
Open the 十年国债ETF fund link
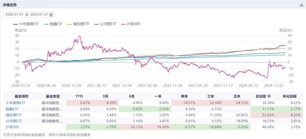click(16, 103)
